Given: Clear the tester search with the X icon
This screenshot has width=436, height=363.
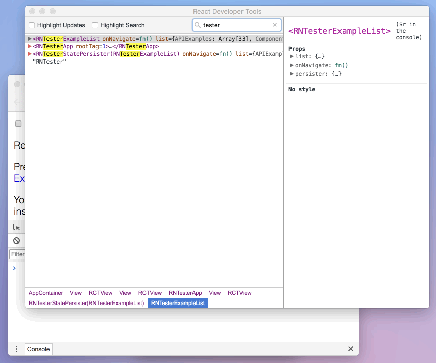Looking at the screenshot, I should click(x=275, y=25).
